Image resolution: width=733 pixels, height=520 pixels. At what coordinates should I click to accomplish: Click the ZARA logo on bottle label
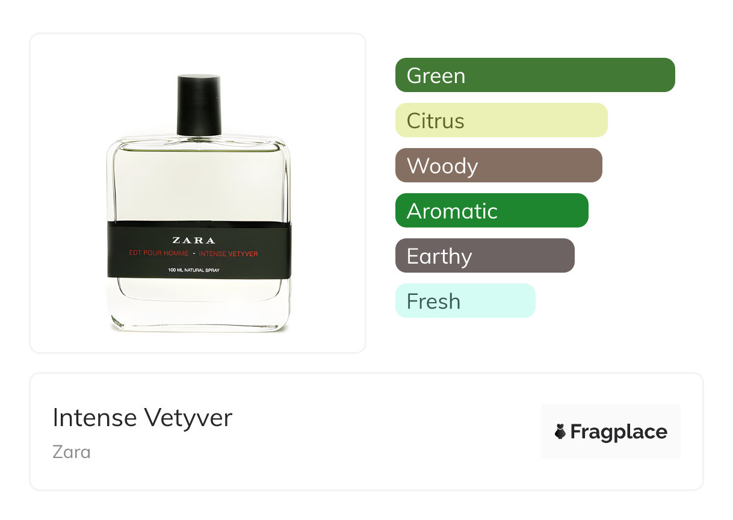pyautogui.click(x=194, y=240)
